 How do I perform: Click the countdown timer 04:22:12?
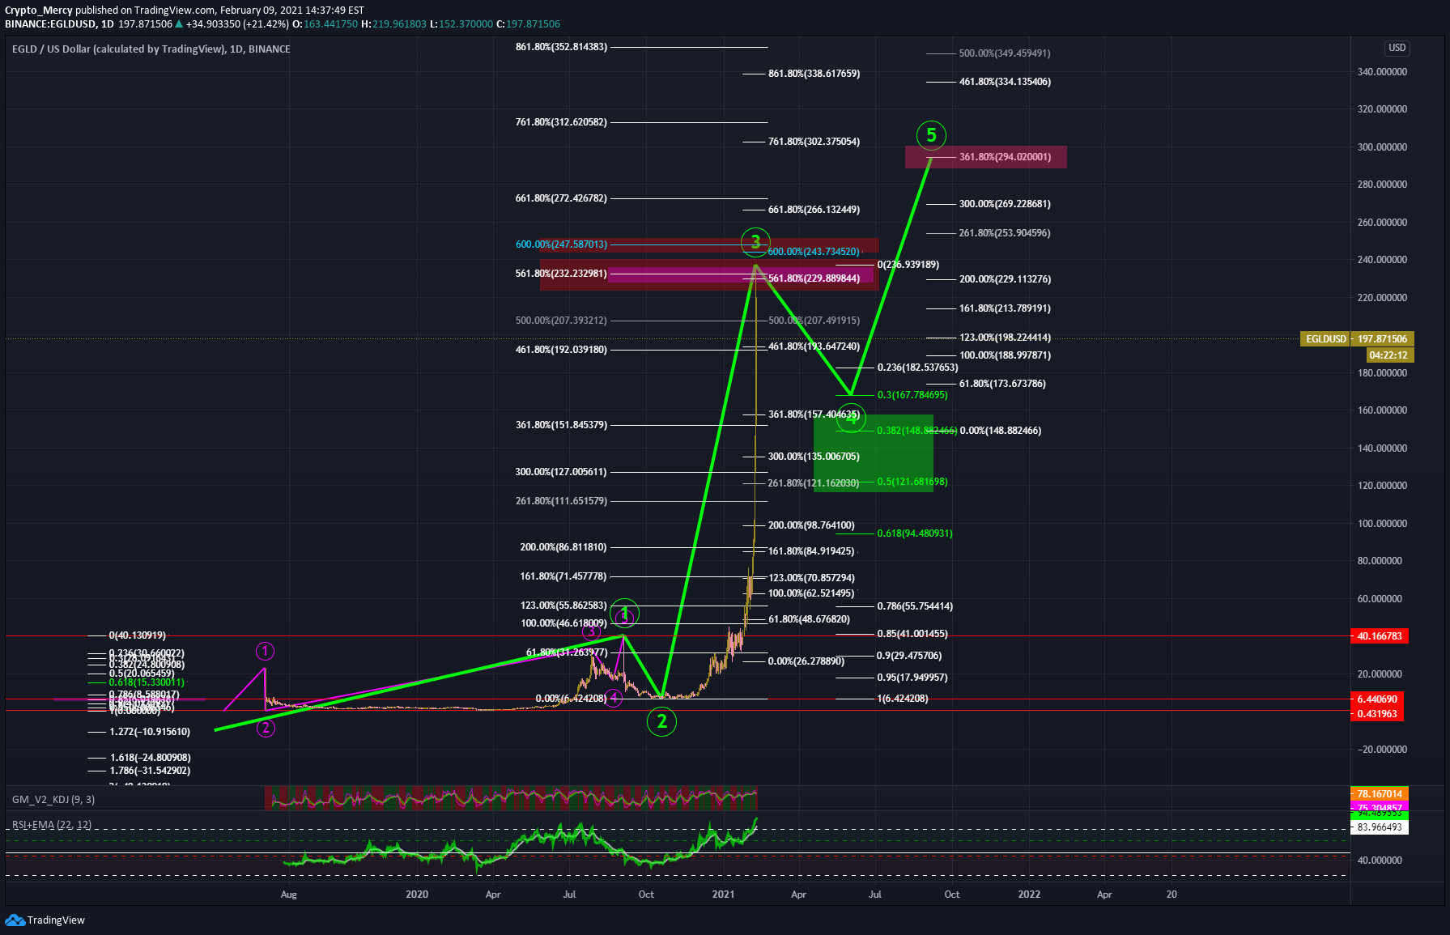click(x=1389, y=355)
